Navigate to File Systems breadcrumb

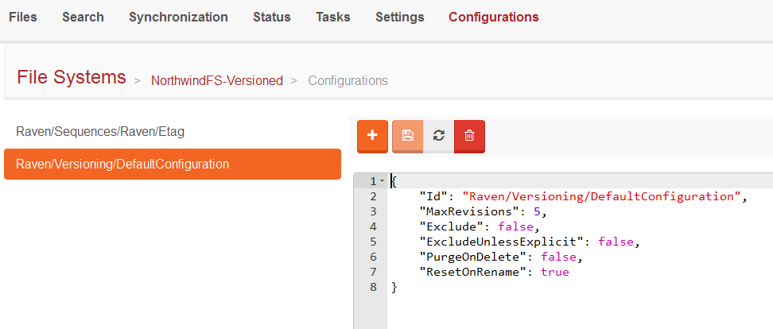[72, 77]
